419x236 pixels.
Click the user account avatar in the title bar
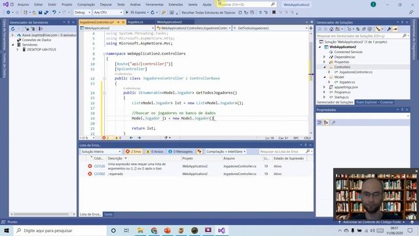tap(373, 5)
